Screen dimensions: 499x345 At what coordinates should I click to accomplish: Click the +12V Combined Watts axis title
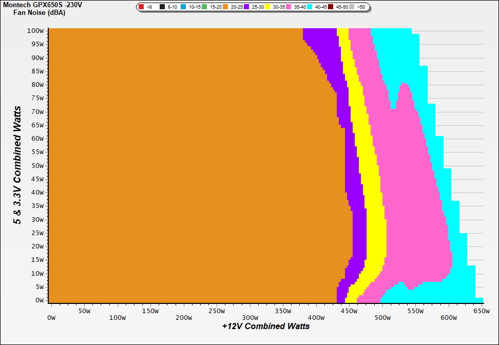265,327
